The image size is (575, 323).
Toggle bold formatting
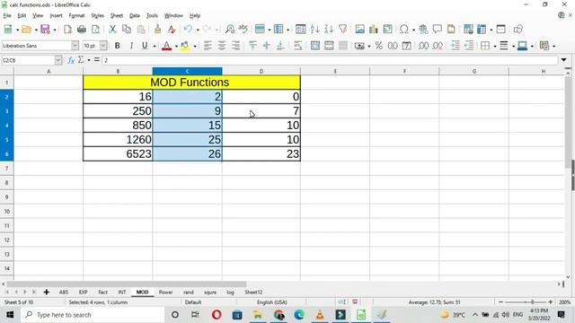point(117,46)
